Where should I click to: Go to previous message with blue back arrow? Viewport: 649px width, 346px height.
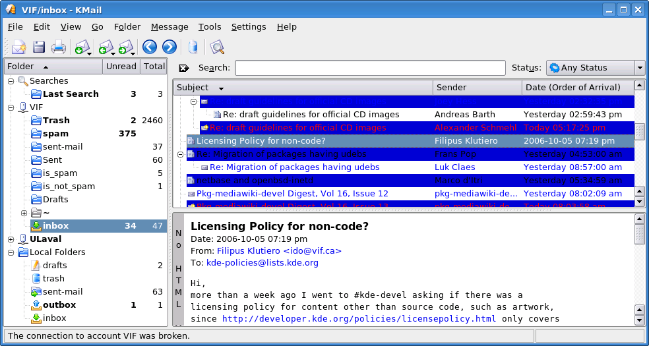pos(150,47)
